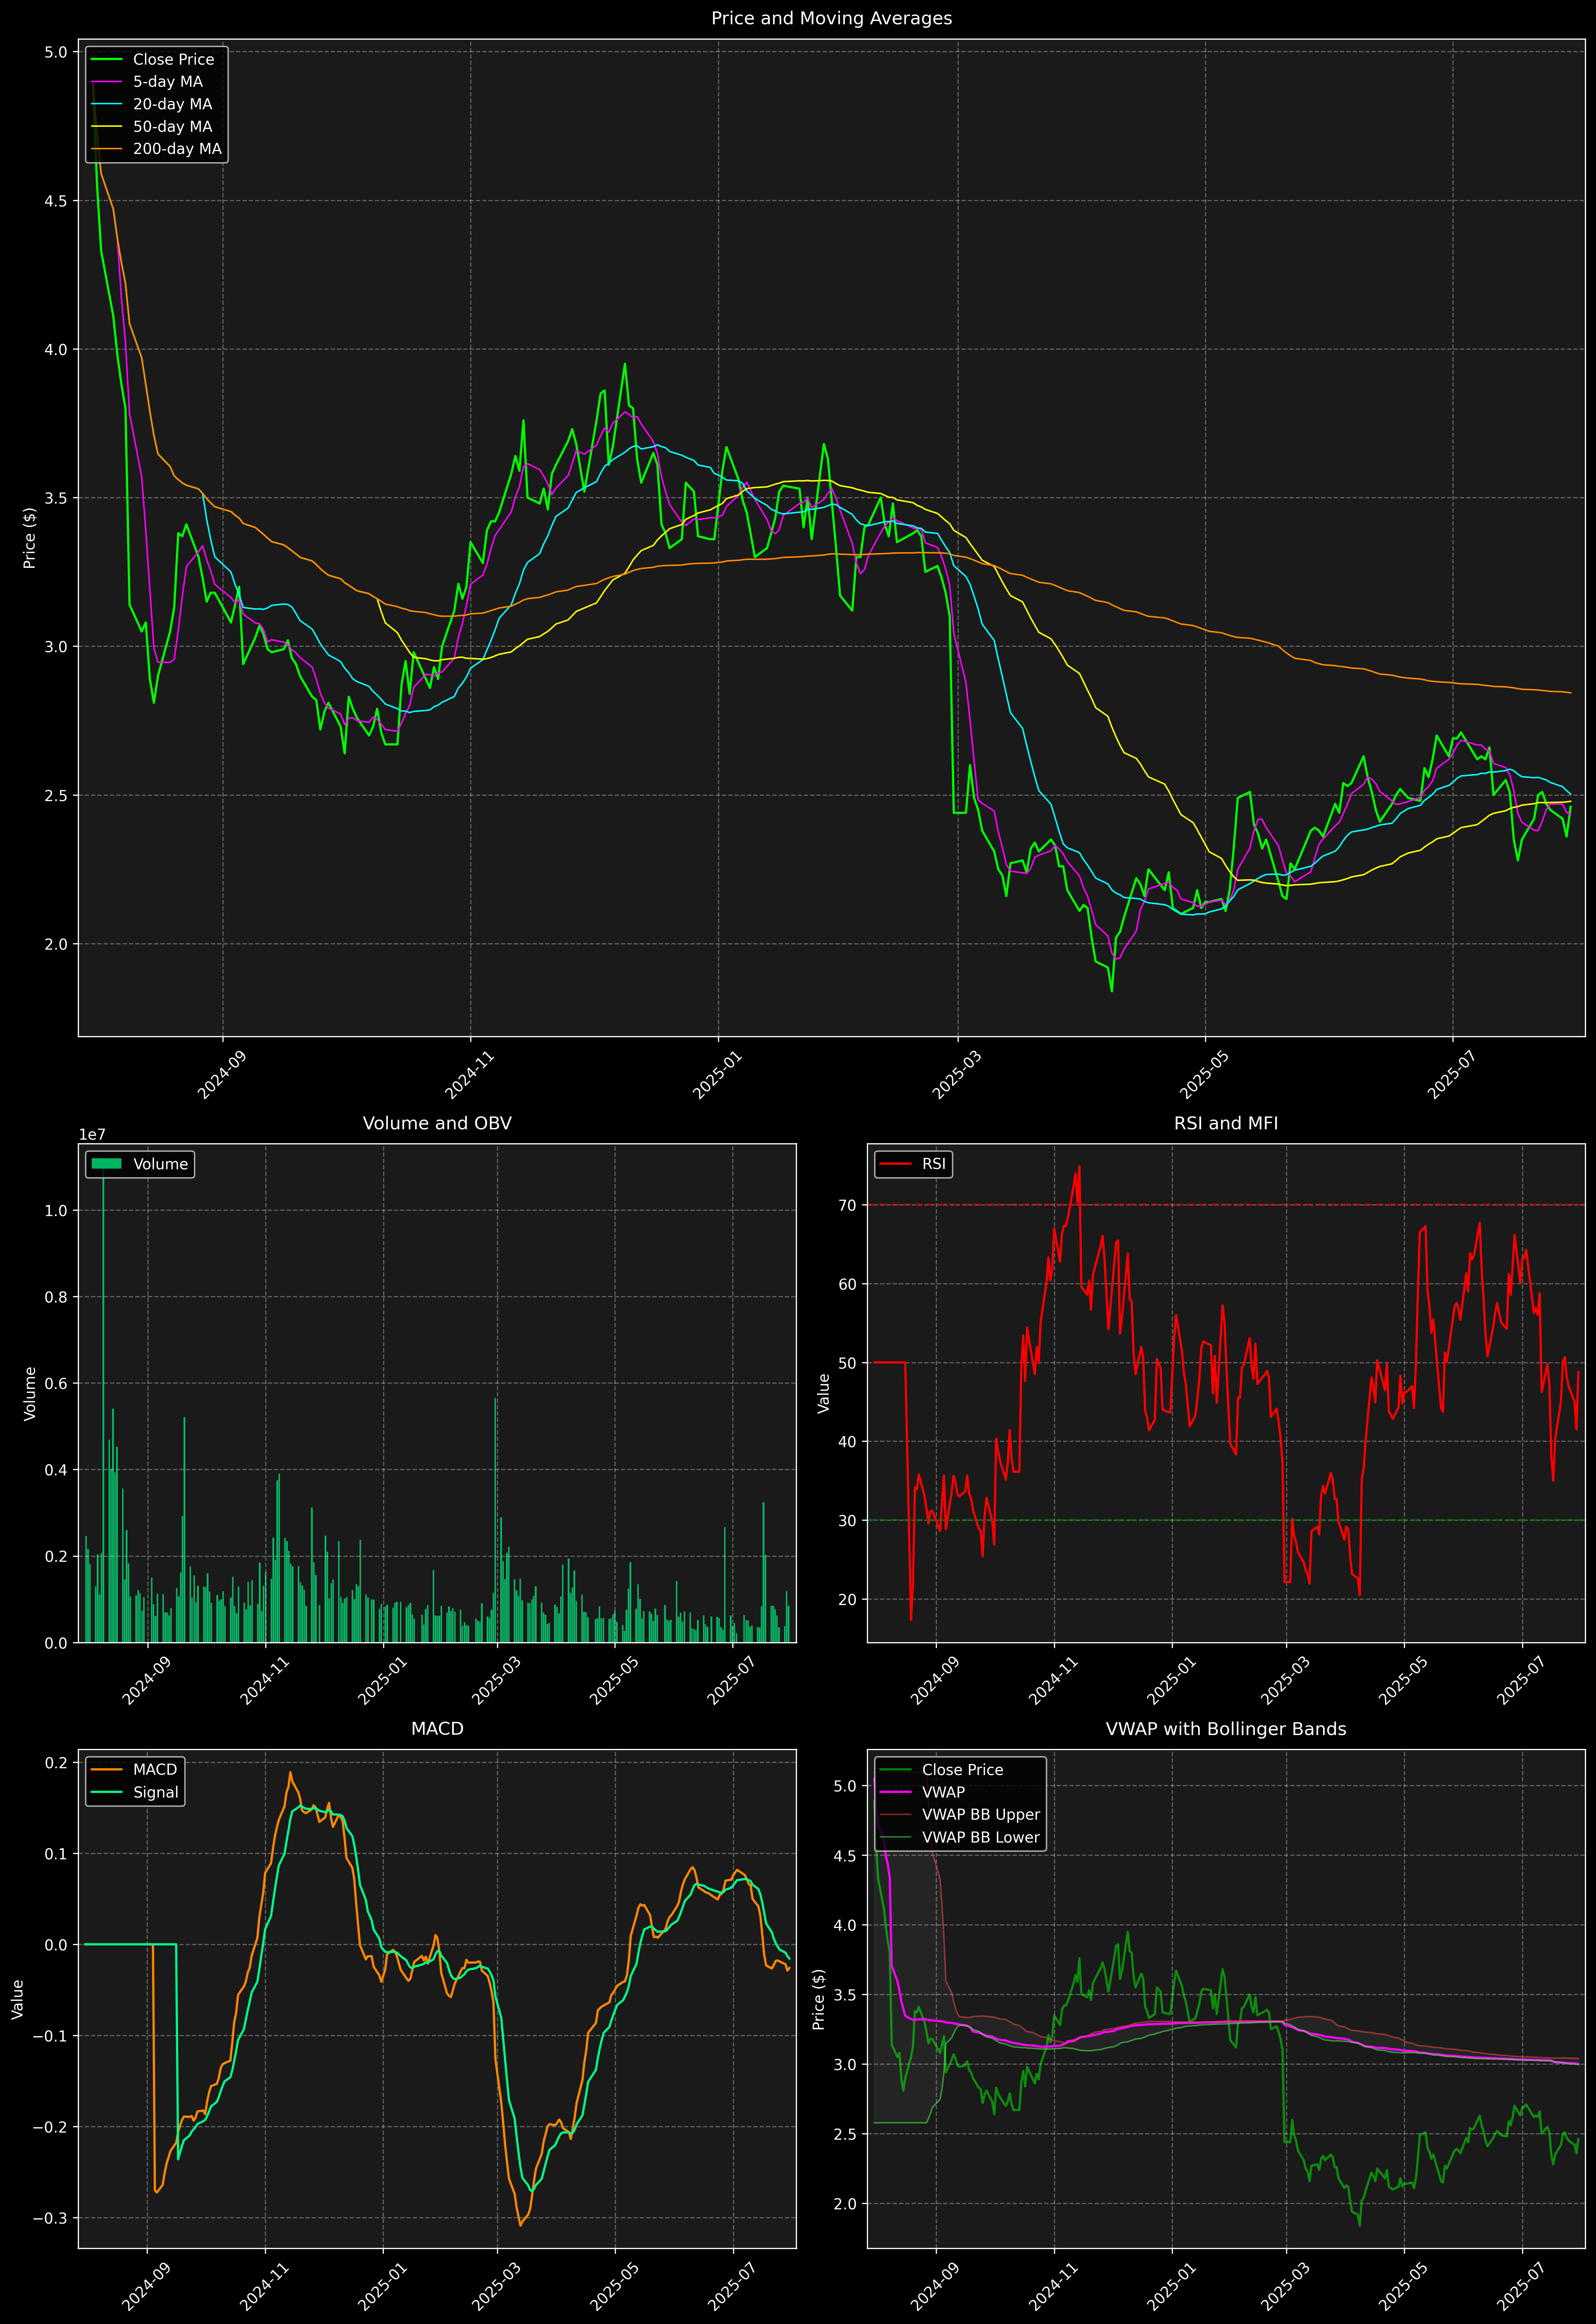Click the 'VWAP with Bollinger Bands' chart title
The image size is (1596, 2324).
pyautogui.click(x=1226, y=1729)
